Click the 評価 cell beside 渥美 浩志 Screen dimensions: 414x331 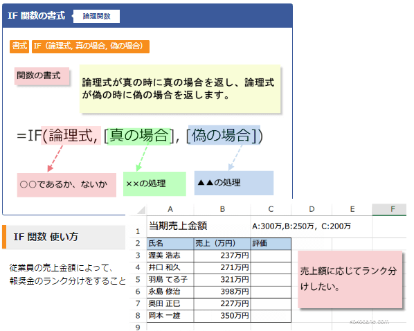pos(271,256)
